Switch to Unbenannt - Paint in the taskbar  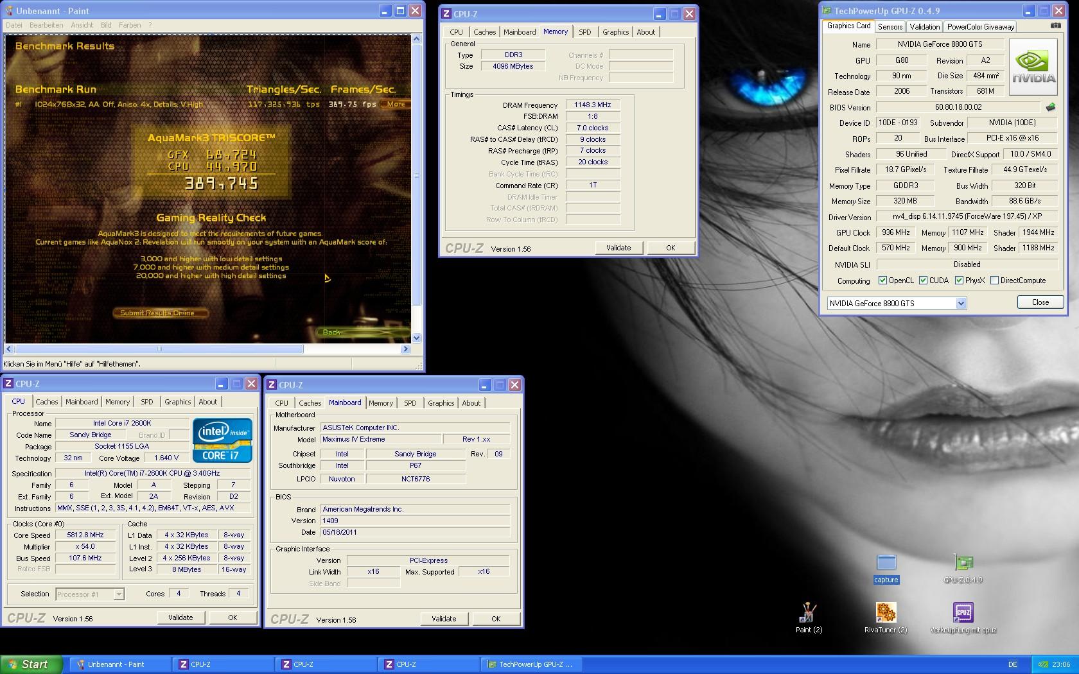coord(120,664)
